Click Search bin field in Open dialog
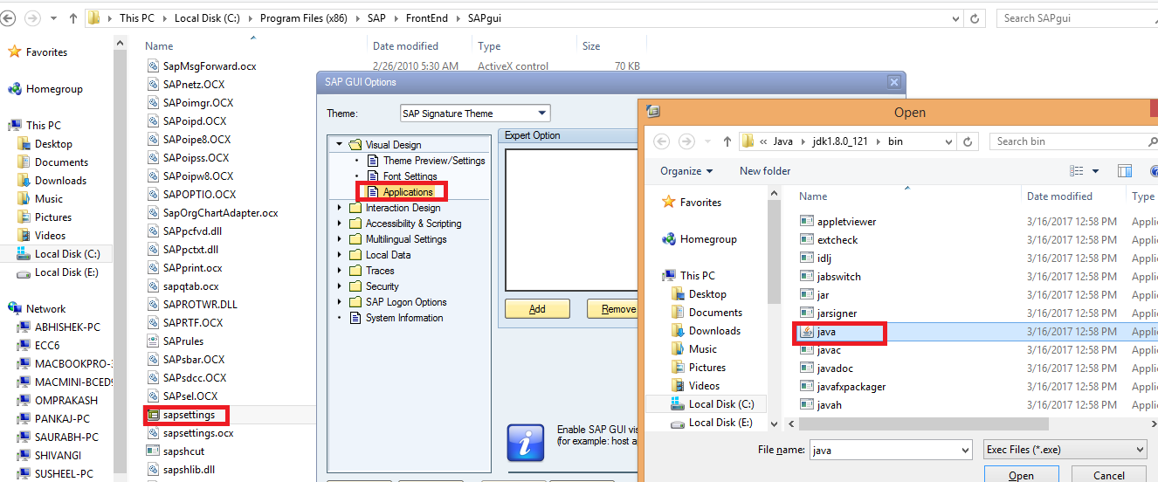The height and width of the screenshot is (482, 1158). (x=1073, y=141)
